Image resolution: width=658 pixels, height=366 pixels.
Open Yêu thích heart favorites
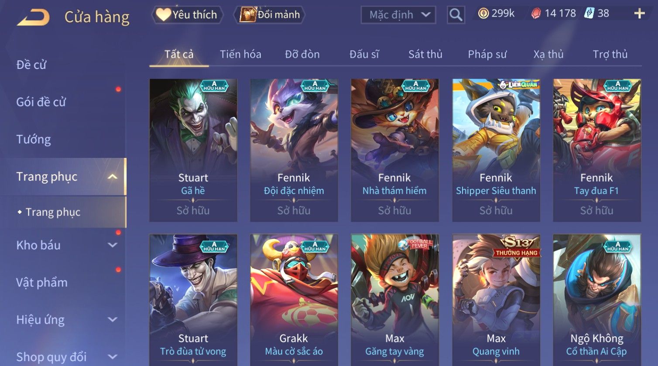click(188, 15)
